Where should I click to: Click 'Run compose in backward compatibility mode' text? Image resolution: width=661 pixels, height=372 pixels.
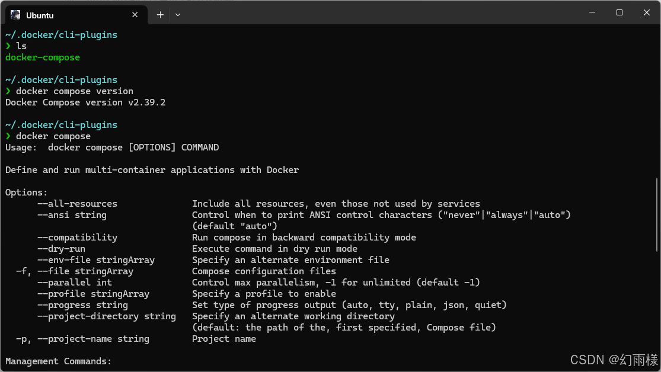pos(304,238)
